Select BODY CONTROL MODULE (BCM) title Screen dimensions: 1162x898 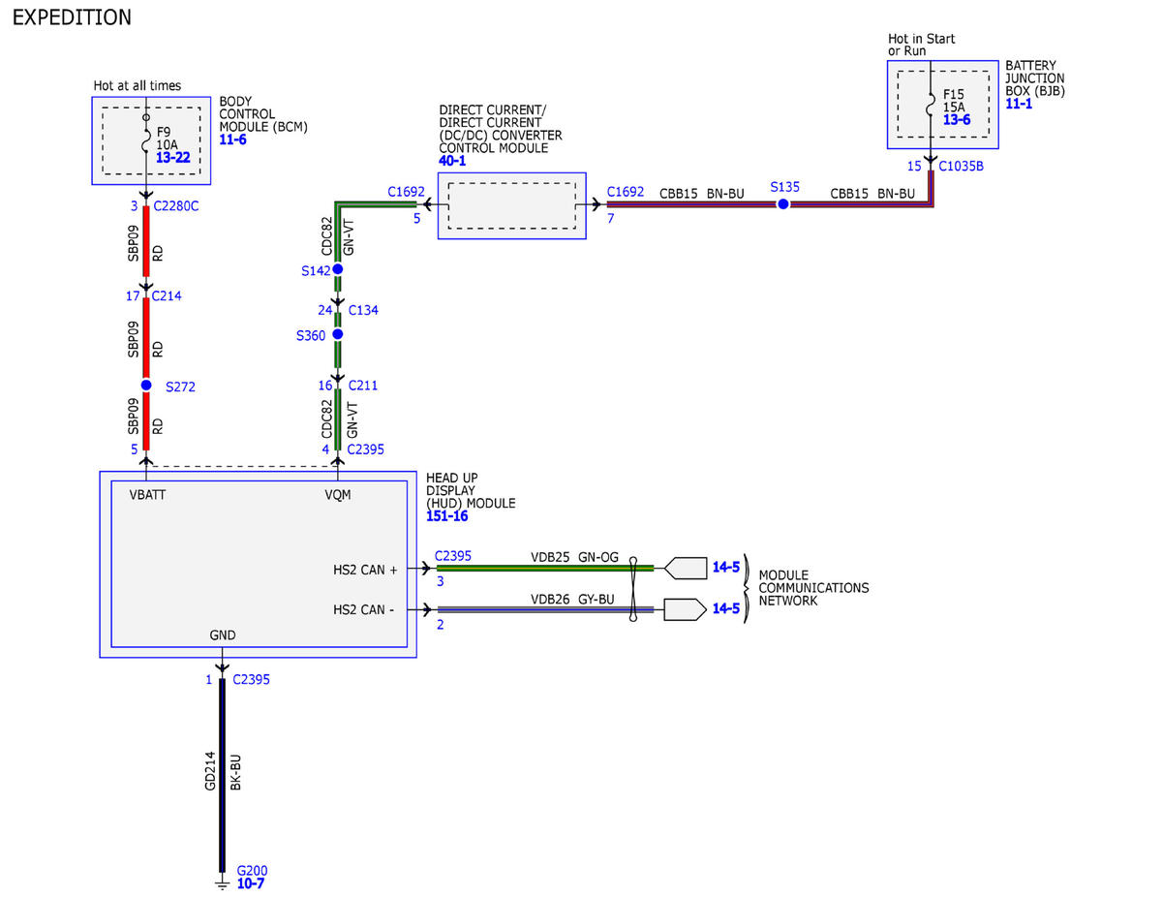point(263,114)
